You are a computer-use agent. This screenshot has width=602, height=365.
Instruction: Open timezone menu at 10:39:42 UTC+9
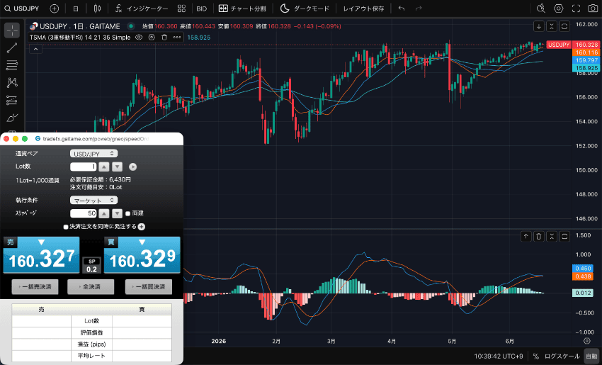coord(499,356)
